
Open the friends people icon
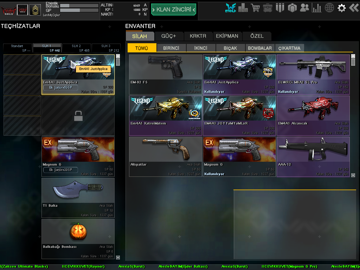point(304,8)
